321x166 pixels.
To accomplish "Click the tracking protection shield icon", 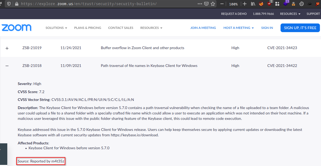I will pos(9,4).
